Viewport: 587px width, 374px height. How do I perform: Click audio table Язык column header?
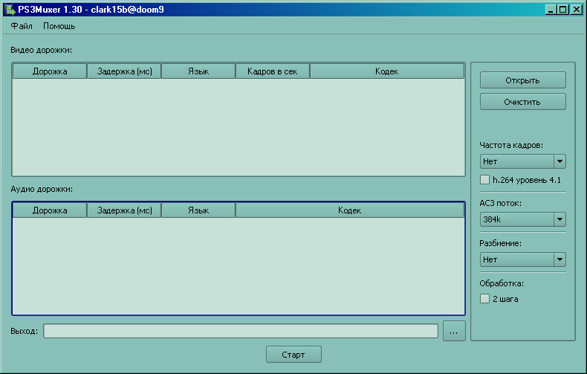(x=198, y=210)
